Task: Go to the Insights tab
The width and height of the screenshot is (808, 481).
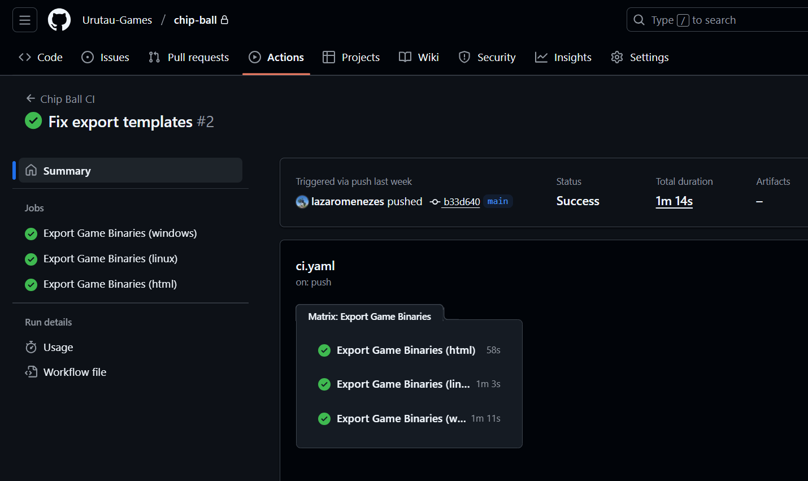Action: coord(563,57)
